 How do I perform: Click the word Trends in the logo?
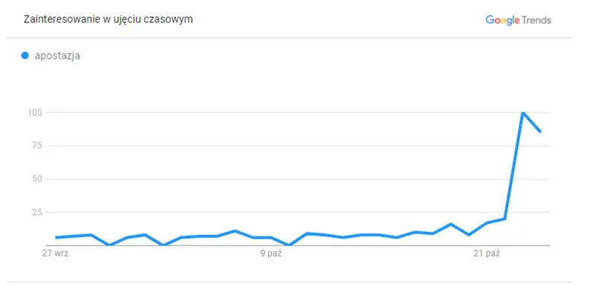coord(536,20)
